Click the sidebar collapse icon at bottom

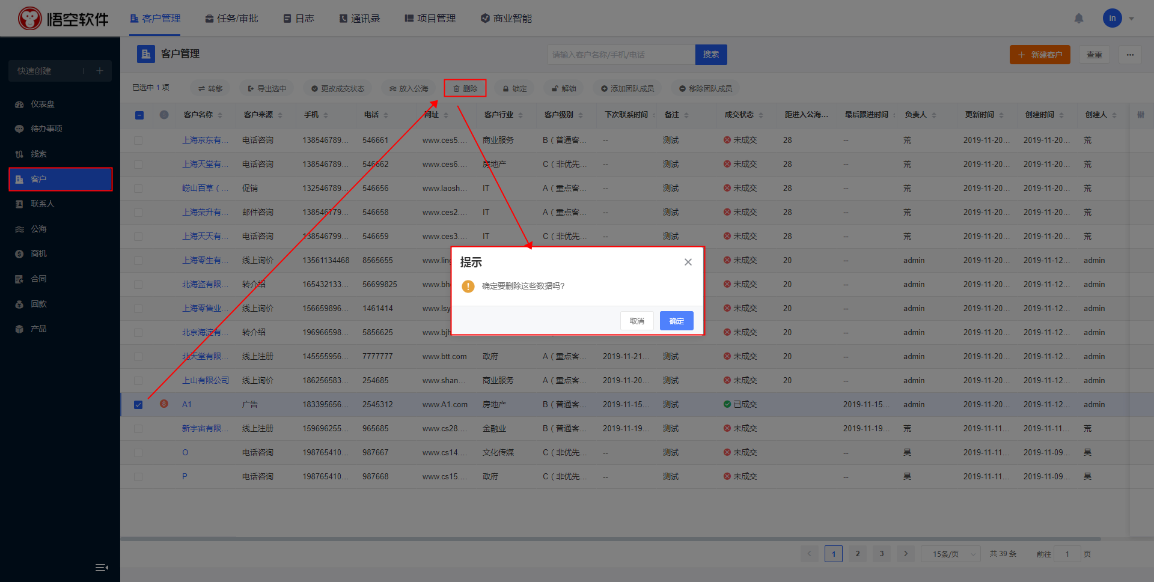point(102,568)
